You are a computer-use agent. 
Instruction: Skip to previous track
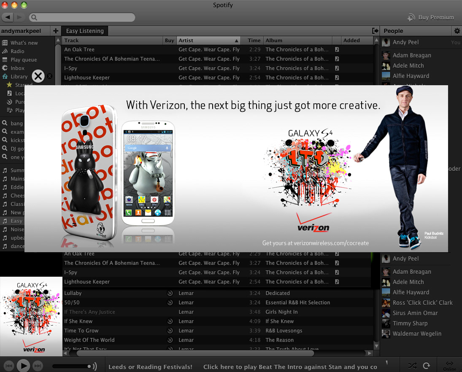tap(9, 366)
